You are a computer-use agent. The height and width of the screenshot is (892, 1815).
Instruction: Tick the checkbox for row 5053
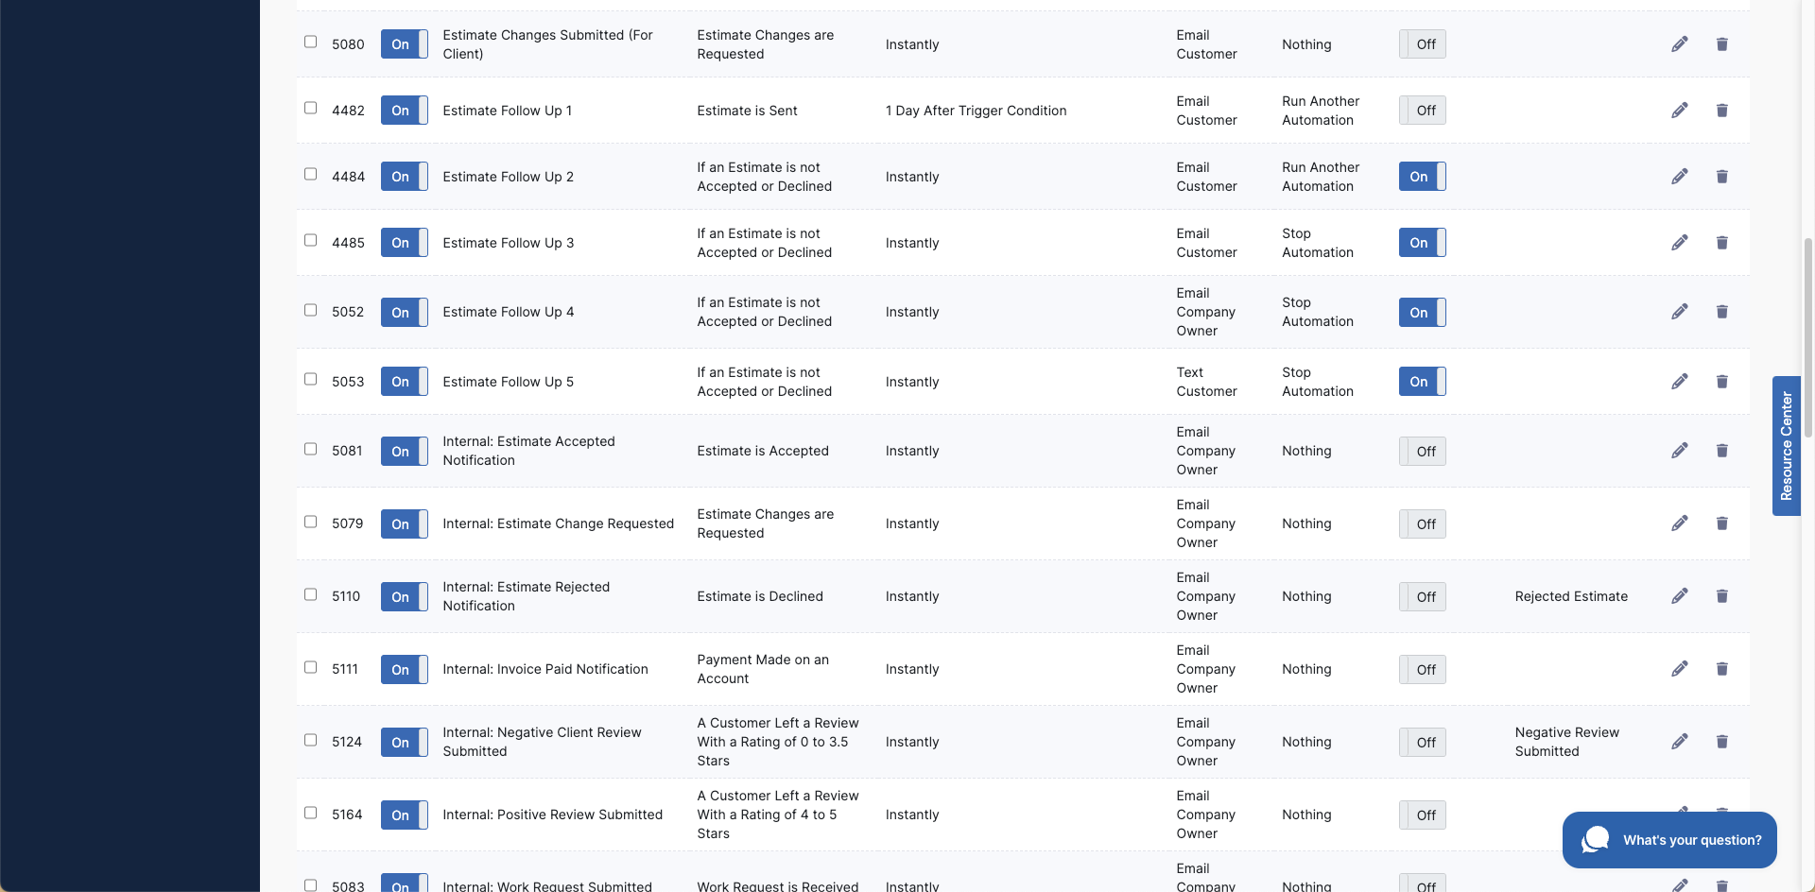[310, 379]
